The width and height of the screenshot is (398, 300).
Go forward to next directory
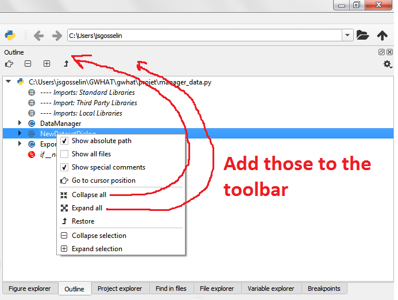pyautogui.click(x=57, y=36)
